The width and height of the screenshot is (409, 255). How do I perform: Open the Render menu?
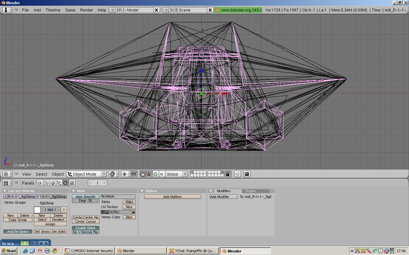pyautogui.click(x=86, y=10)
